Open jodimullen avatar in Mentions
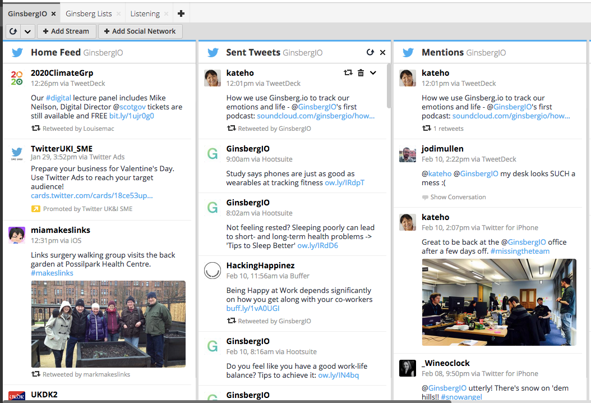The width and height of the screenshot is (591, 403). (x=408, y=154)
